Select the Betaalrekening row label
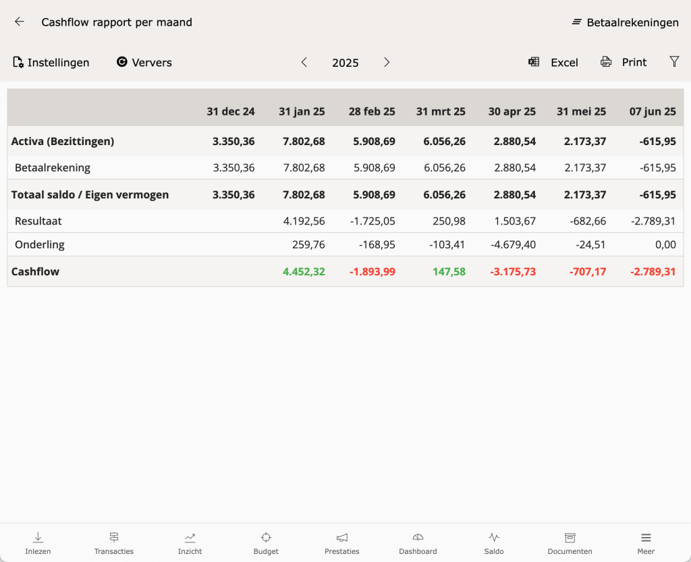 (53, 167)
